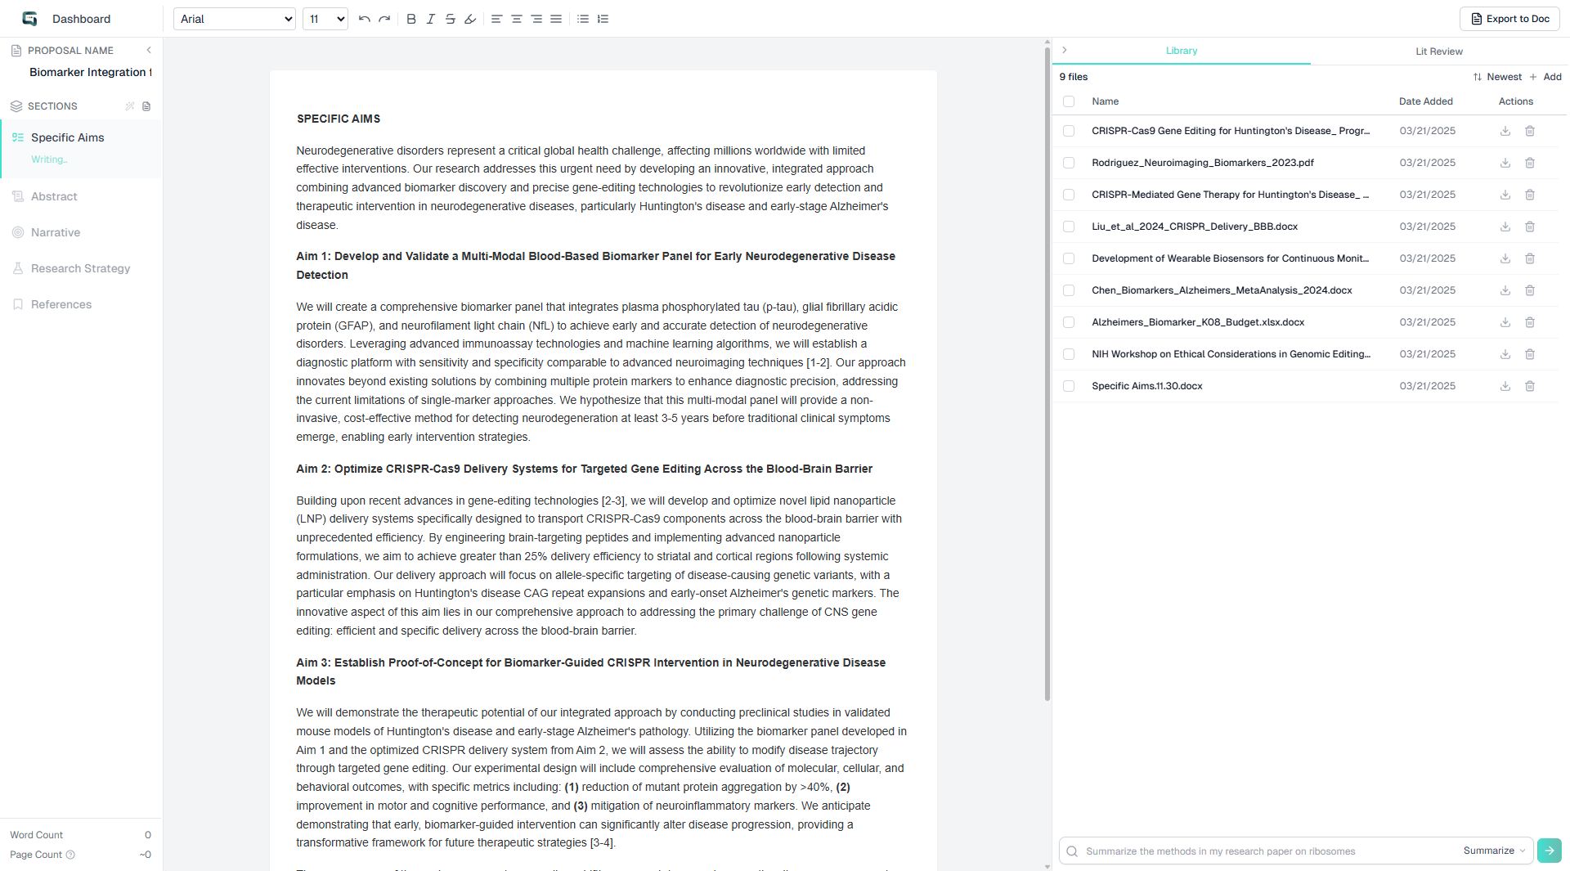Check the Alzheimers_Biomarker_K08_Budget file box
1570x871 pixels.
(1069, 322)
